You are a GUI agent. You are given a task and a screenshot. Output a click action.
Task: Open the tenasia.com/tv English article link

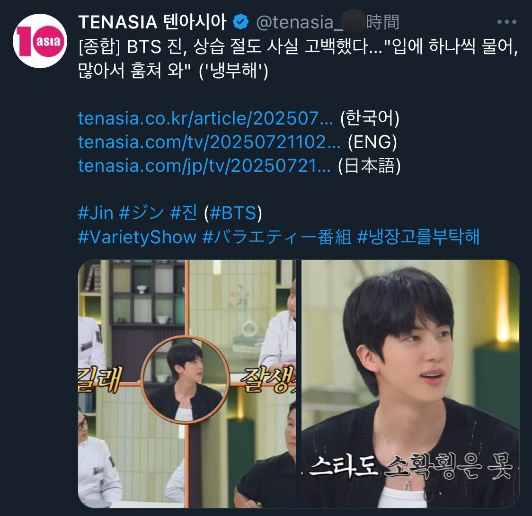point(209,142)
